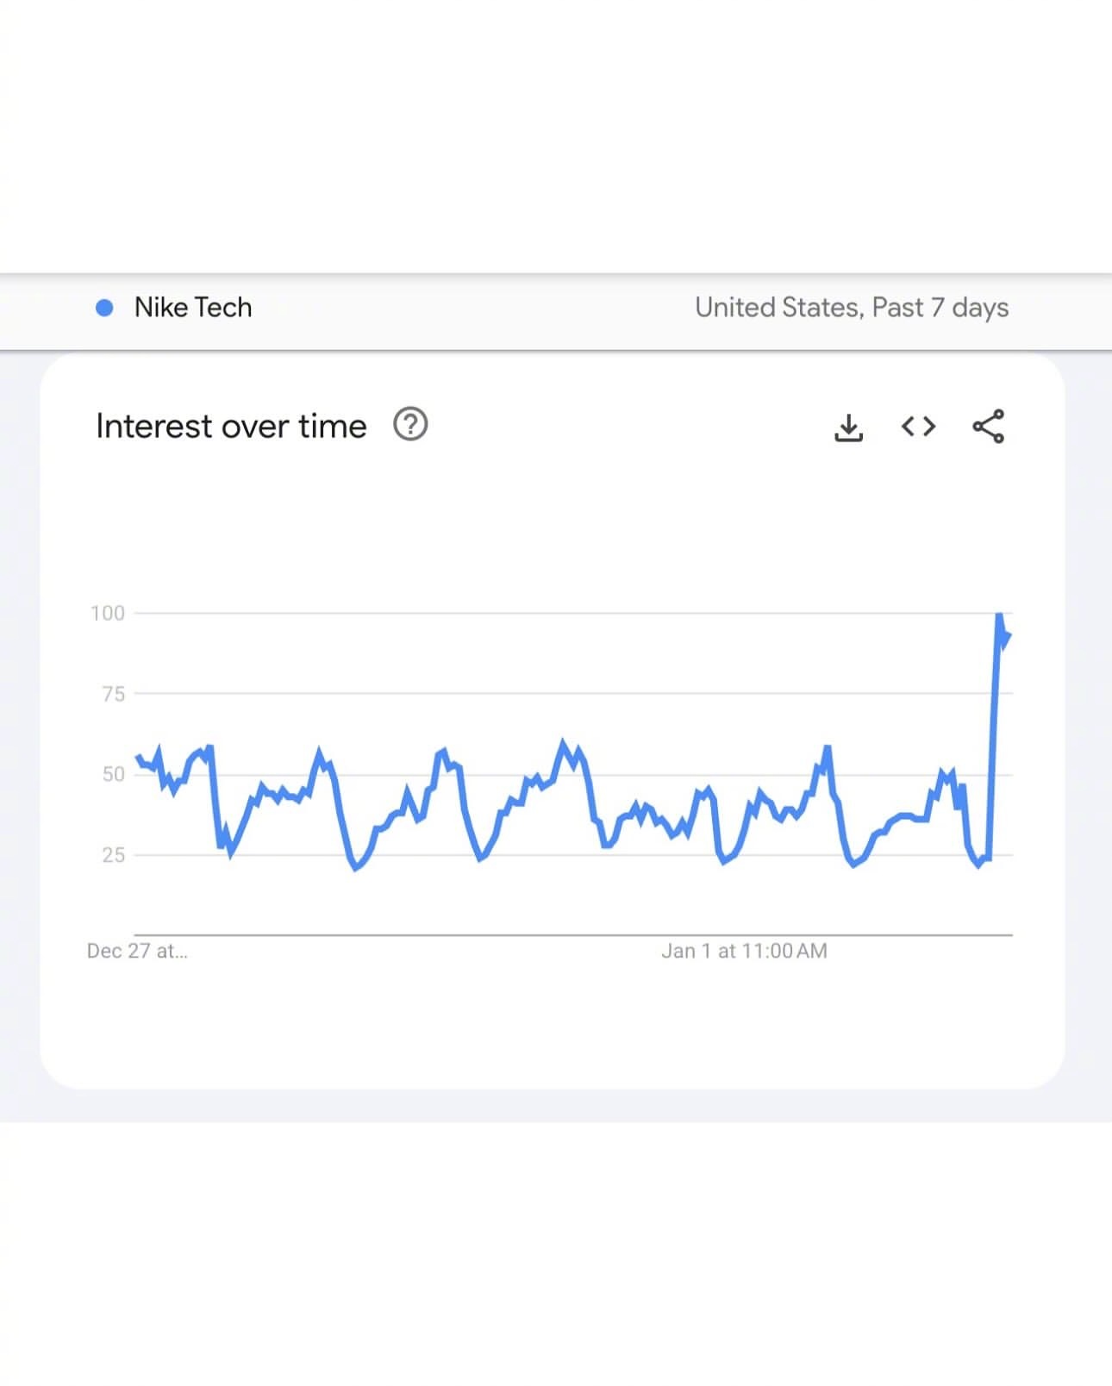The height and width of the screenshot is (1386, 1112).
Task: Share the Interest over time chart
Action: (988, 426)
